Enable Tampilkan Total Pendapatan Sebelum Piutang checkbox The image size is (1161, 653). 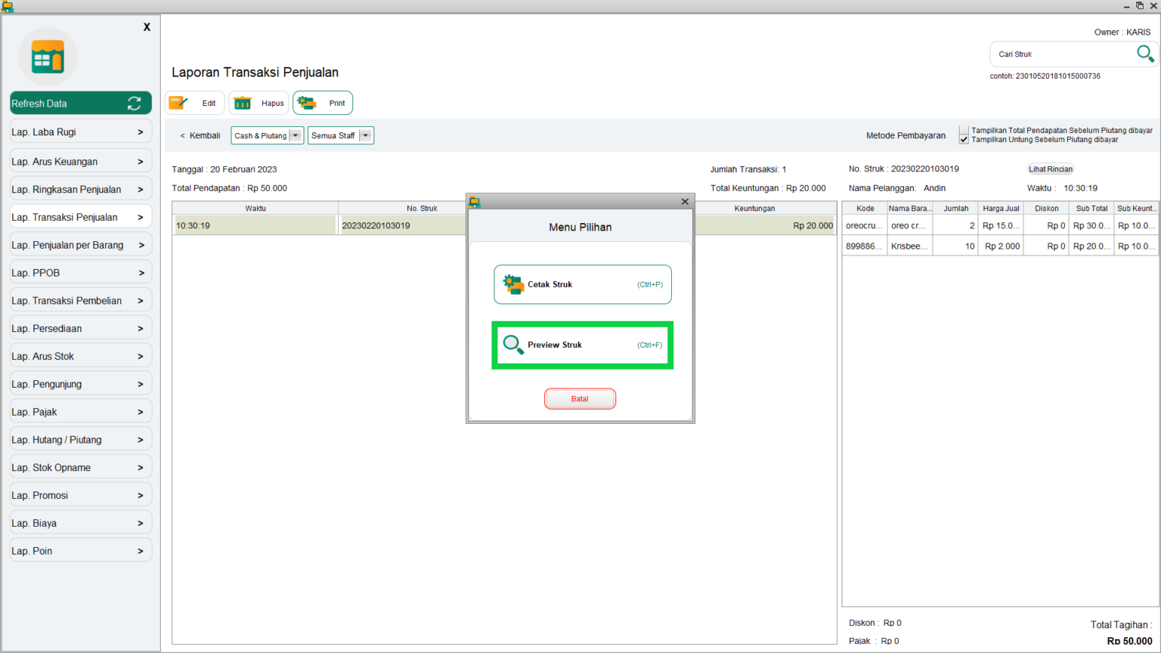coord(964,130)
